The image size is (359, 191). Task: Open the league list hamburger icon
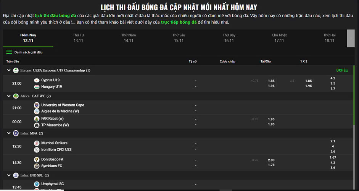[x=9, y=52]
